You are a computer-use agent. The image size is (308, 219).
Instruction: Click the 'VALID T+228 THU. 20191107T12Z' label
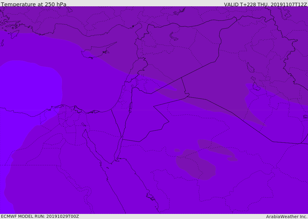(x=265, y=4)
